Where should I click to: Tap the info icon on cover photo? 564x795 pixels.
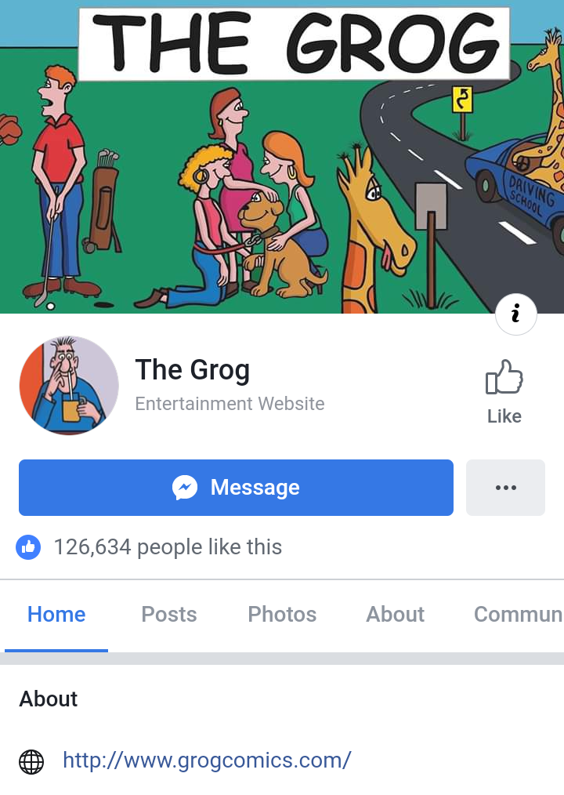tap(516, 314)
